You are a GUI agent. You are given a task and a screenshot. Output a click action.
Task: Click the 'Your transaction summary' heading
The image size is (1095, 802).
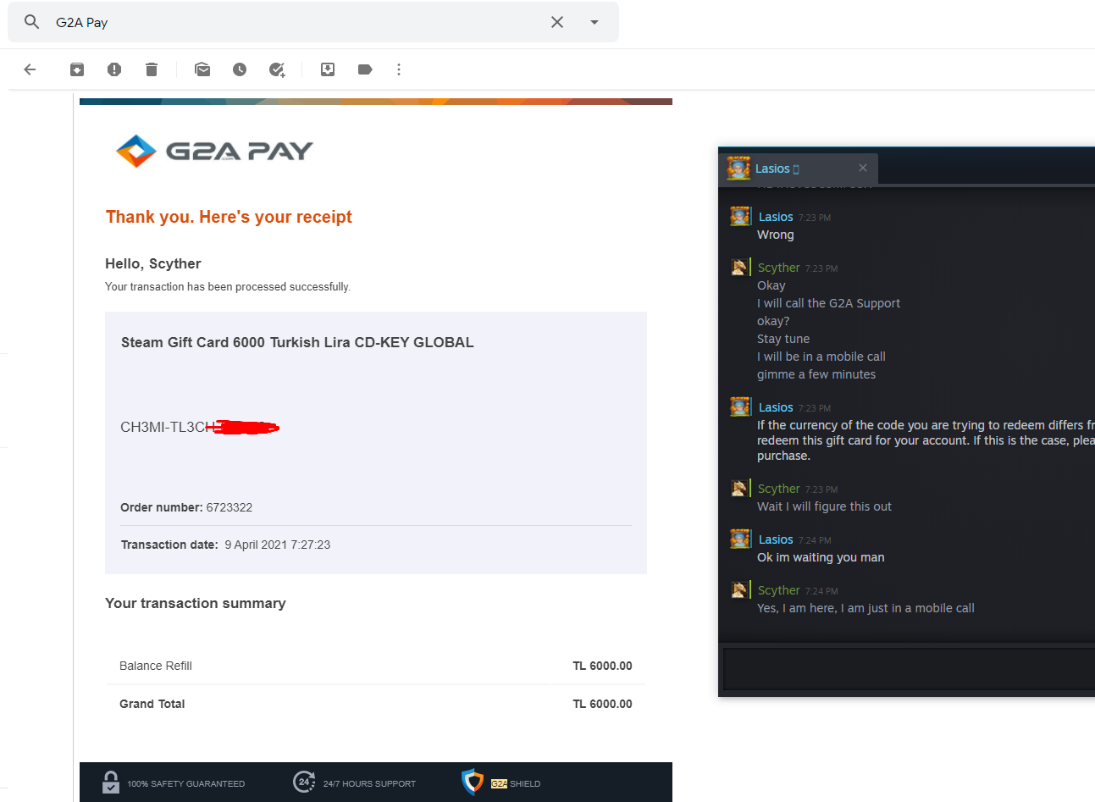point(196,603)
